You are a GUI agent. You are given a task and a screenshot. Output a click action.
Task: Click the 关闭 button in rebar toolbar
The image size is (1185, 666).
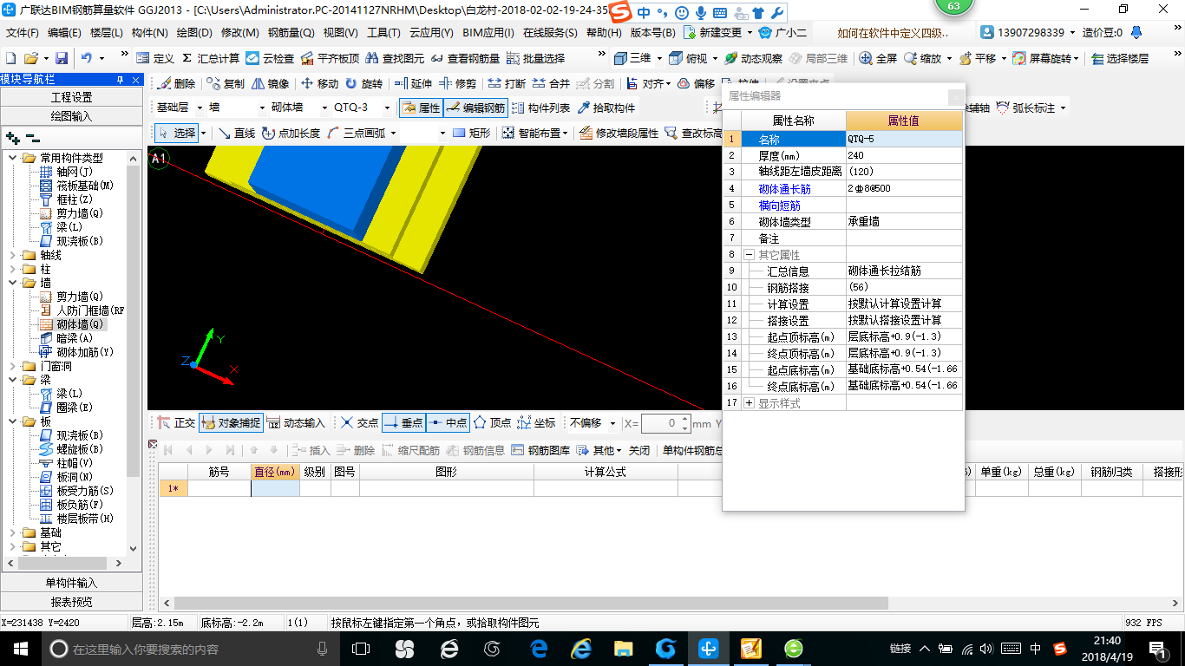click(x=639, y=450)
